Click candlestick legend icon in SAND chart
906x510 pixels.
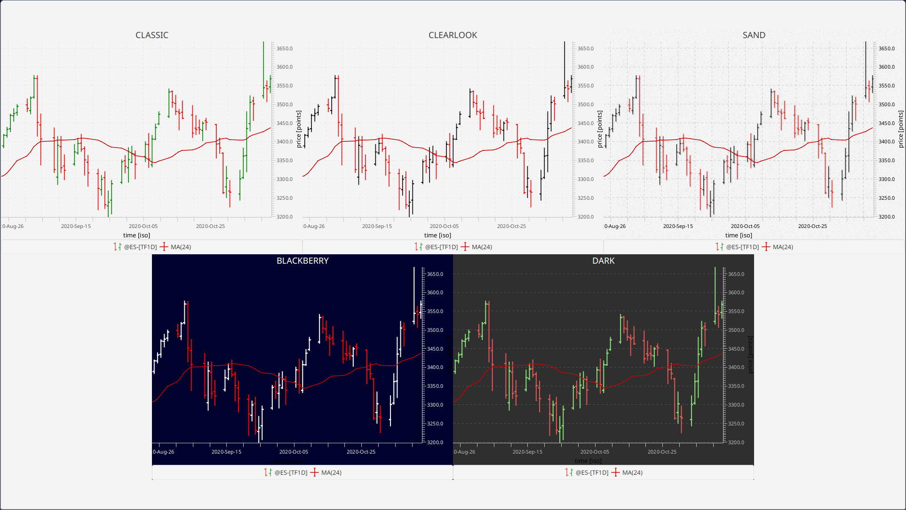[x=719, y=247]
